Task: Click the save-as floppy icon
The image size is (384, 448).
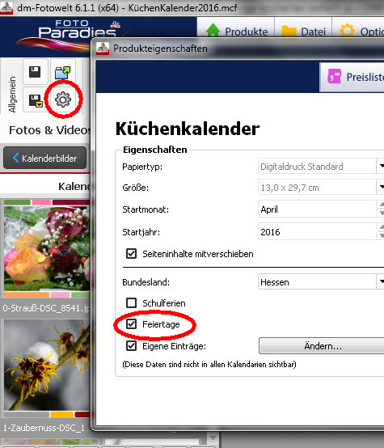Action: coord(36,100)
